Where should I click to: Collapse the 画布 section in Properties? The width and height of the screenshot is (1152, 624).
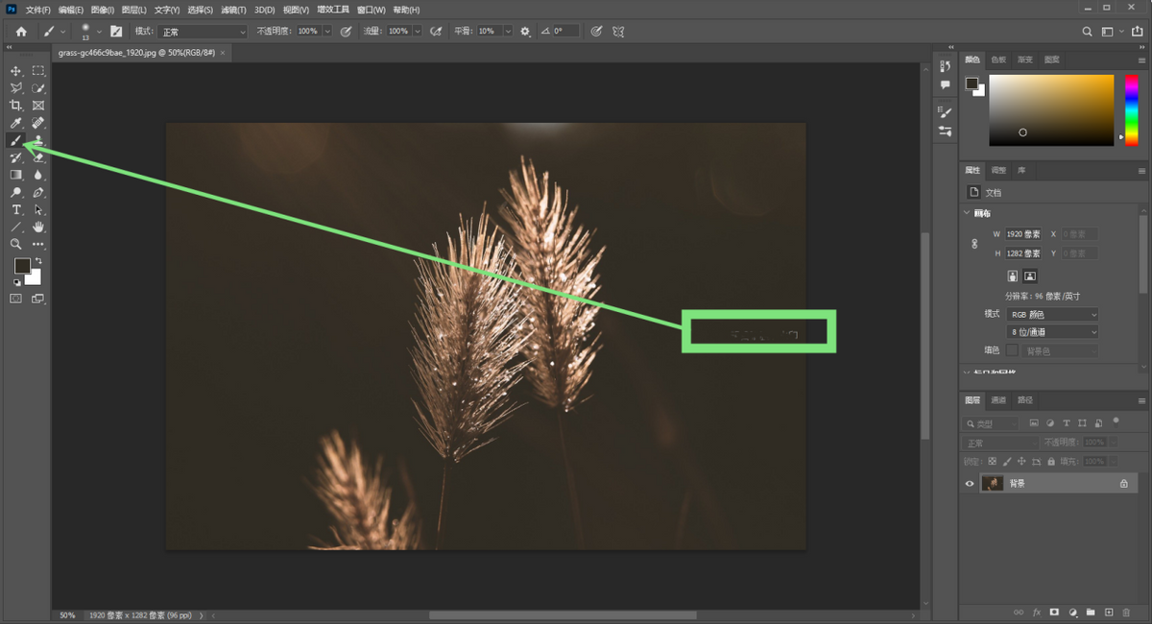[x=966, y=213]
